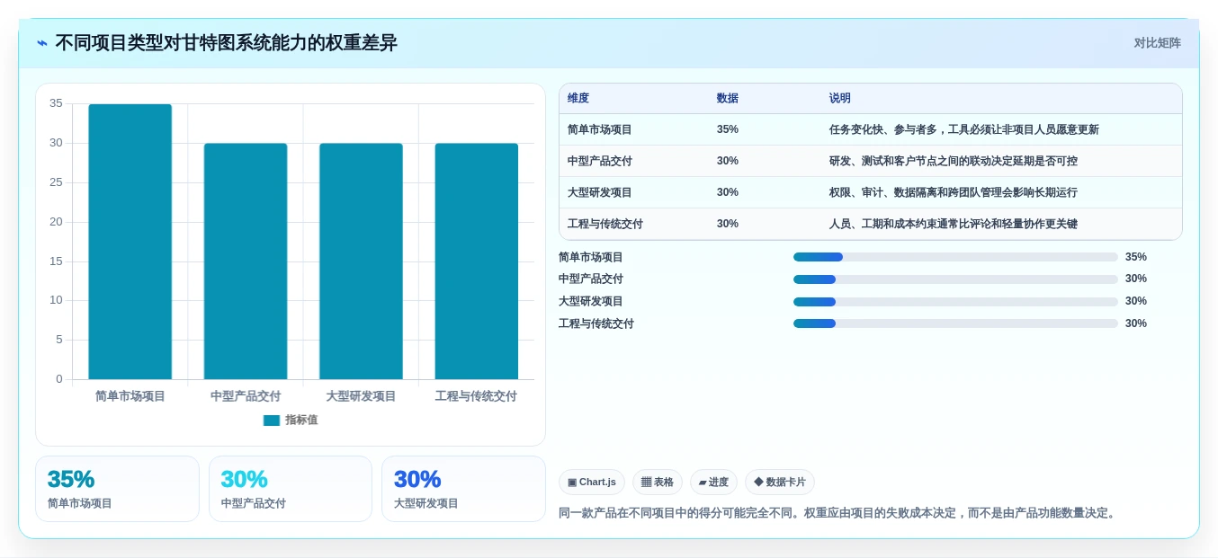Image resolution: width=1218 pixels, height=558 pixels.
Task: Click the 中型产品交付 progress bar
Action: (955, 279)
